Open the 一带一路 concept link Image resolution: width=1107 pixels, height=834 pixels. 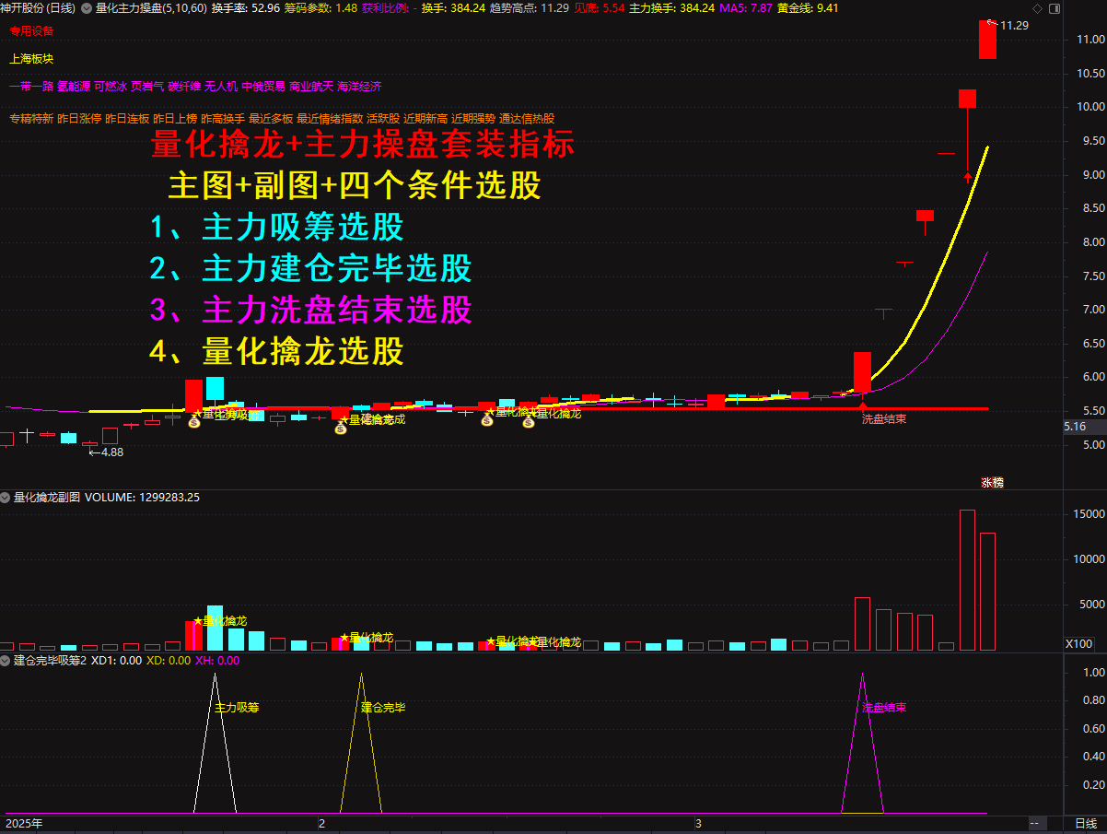(x=31, y=87)
